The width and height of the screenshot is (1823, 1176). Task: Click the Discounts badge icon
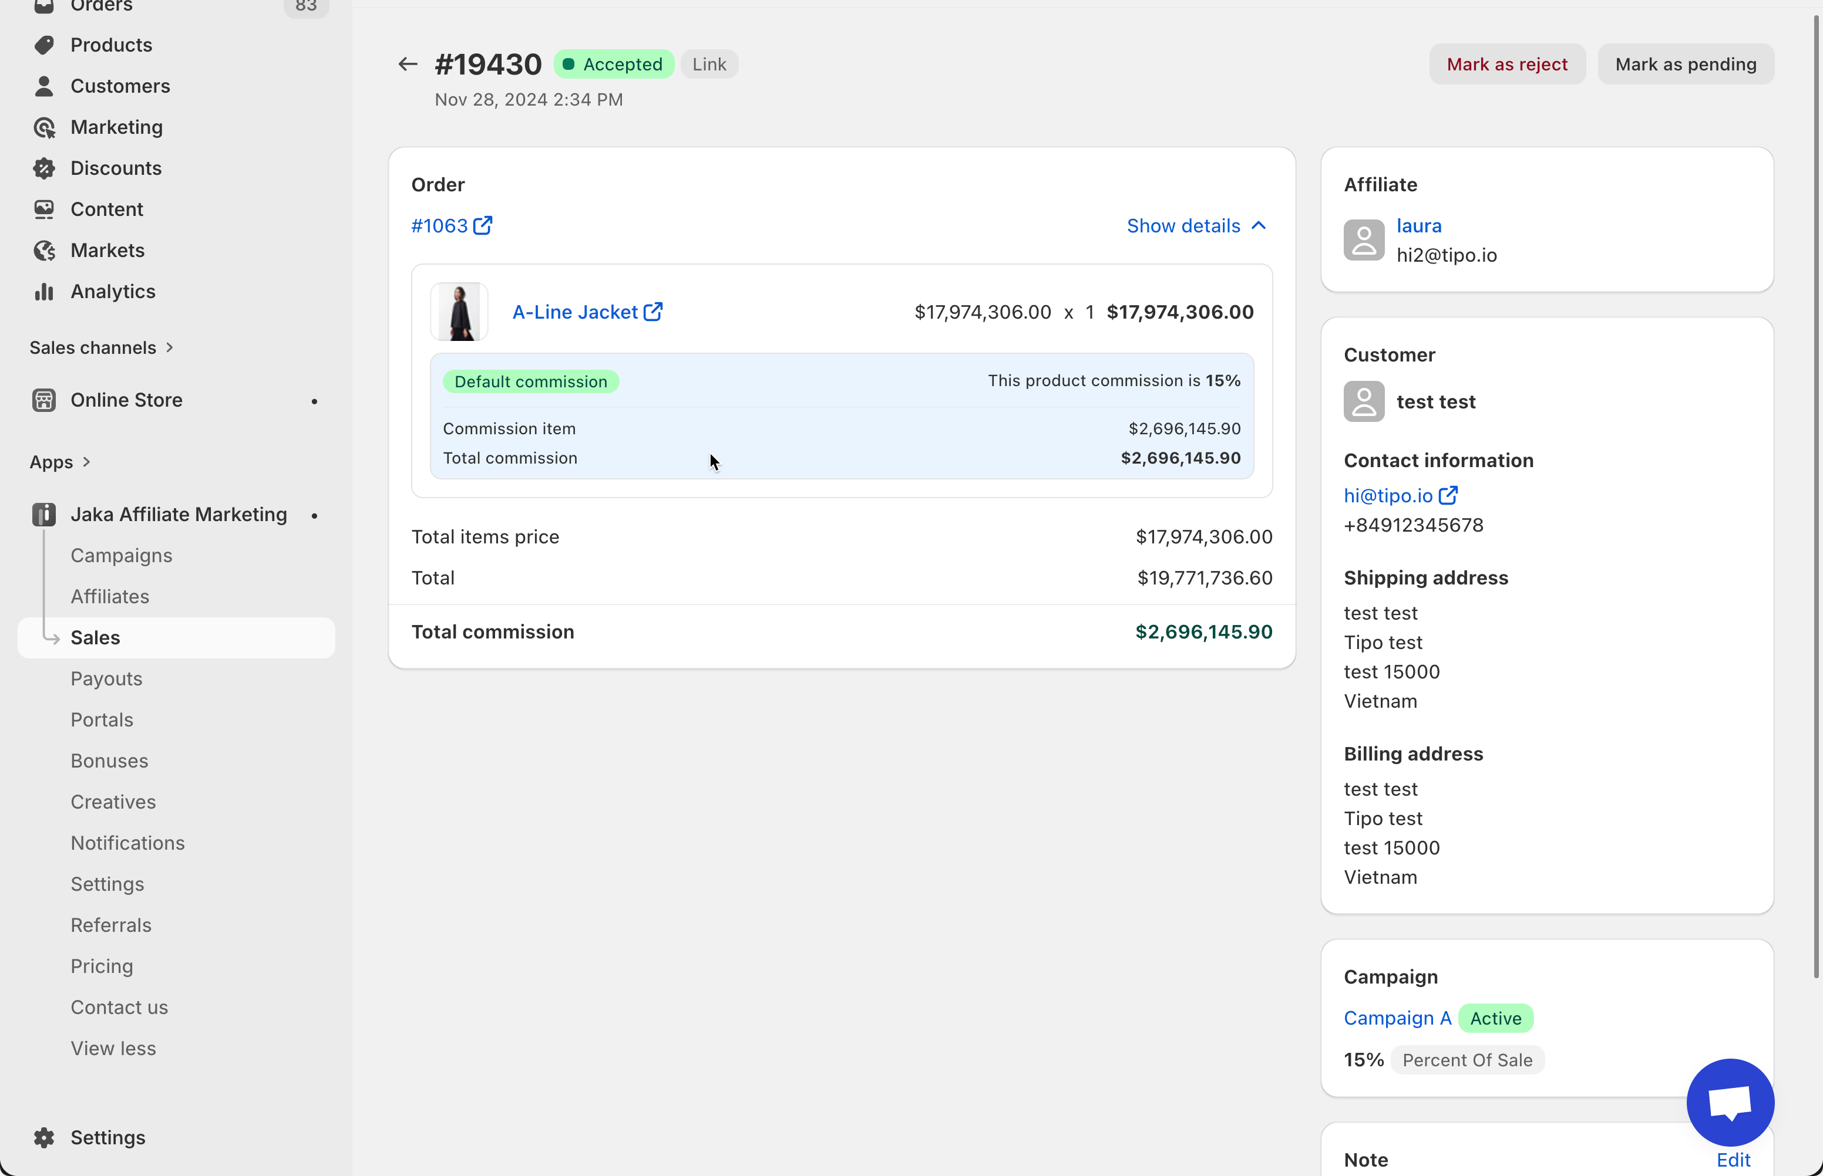click(44, 168)
